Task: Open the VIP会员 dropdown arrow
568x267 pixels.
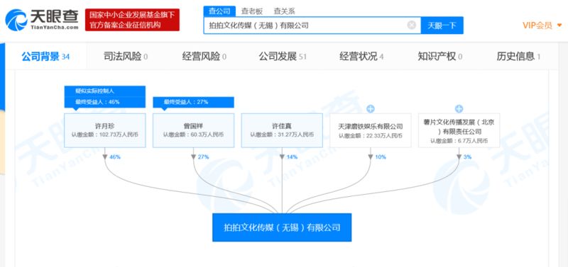Action: click(x=559, y=25)
